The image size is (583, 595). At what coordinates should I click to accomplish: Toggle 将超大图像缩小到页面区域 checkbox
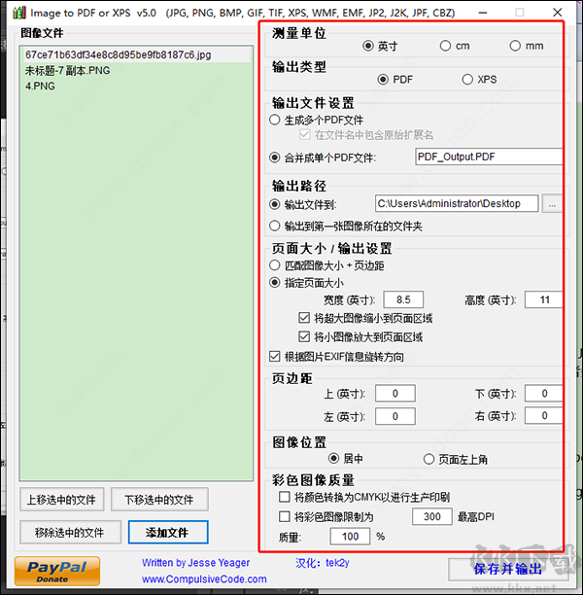[304, 318]
